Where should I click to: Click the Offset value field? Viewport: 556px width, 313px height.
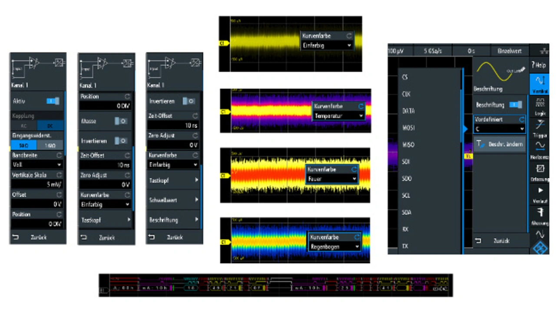point(36,204)
